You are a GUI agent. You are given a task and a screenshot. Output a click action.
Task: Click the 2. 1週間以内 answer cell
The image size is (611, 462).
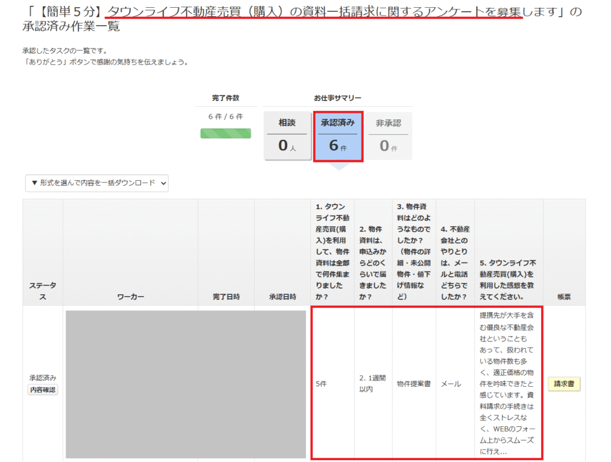coord(372,384)
